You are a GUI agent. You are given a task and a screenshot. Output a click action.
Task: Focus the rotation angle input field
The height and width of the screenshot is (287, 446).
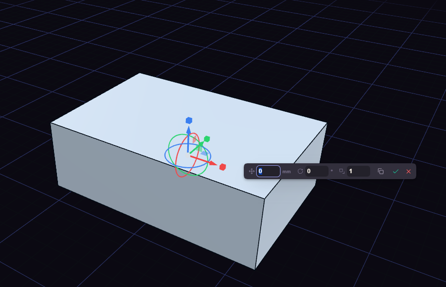pyautogui.click(x=317, y=171)
